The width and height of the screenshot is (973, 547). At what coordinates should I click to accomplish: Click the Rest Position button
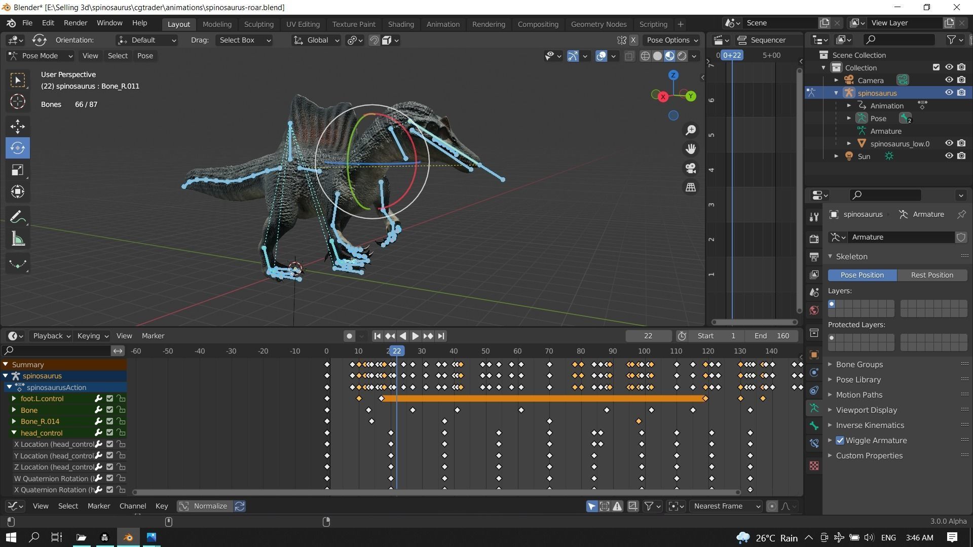tap(932, 275)
